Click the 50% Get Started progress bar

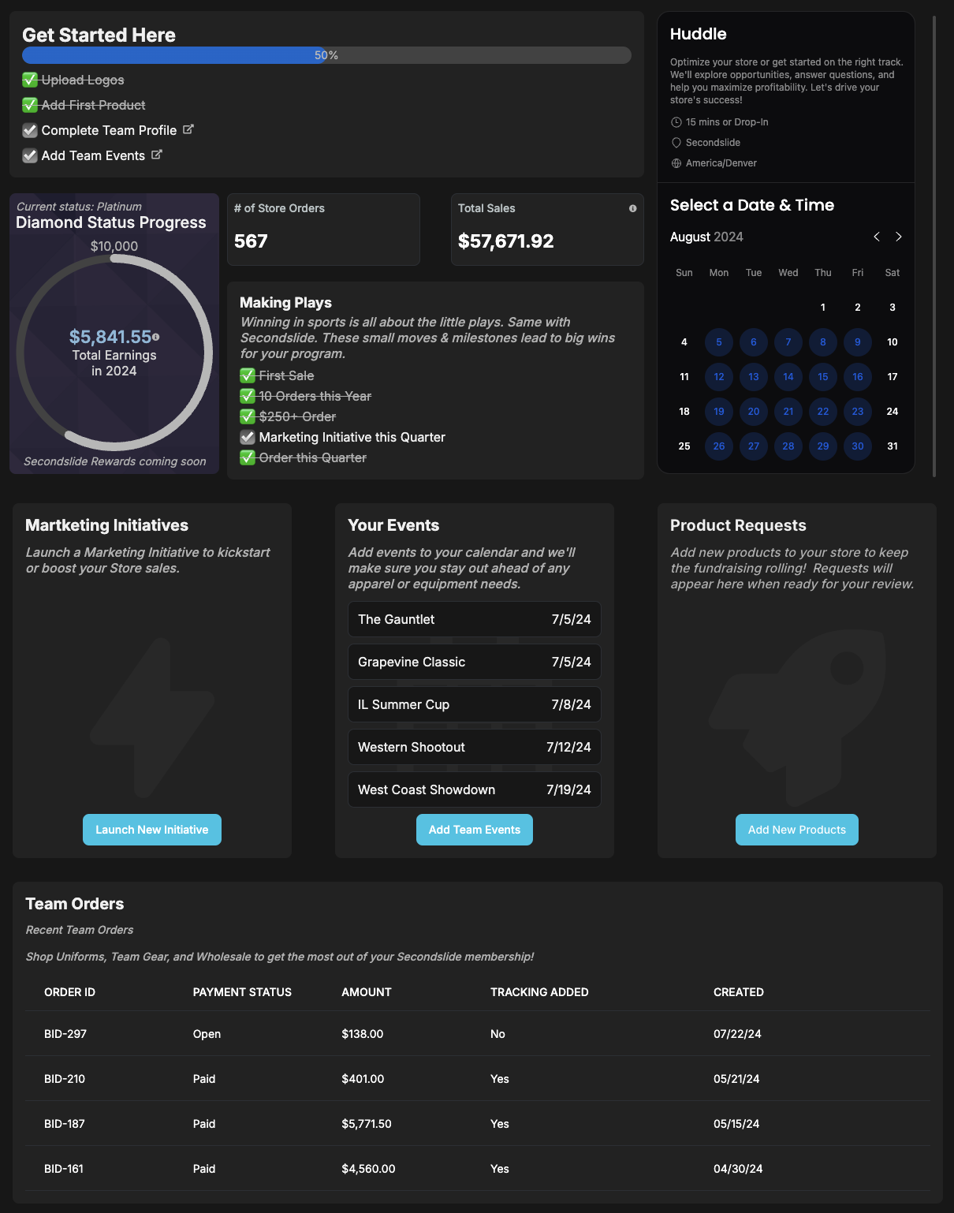point(326,55)
